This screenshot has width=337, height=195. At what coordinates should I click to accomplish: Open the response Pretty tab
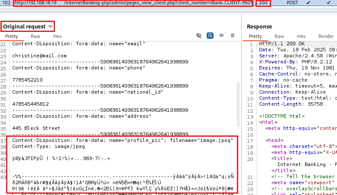(x=255, y=36)
